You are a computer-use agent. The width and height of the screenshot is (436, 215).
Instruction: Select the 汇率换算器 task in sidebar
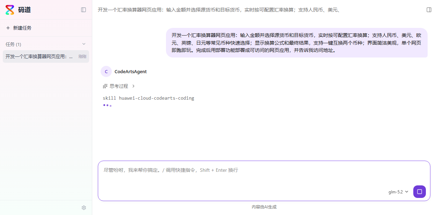pyautogui.click(x=46, y=56)
